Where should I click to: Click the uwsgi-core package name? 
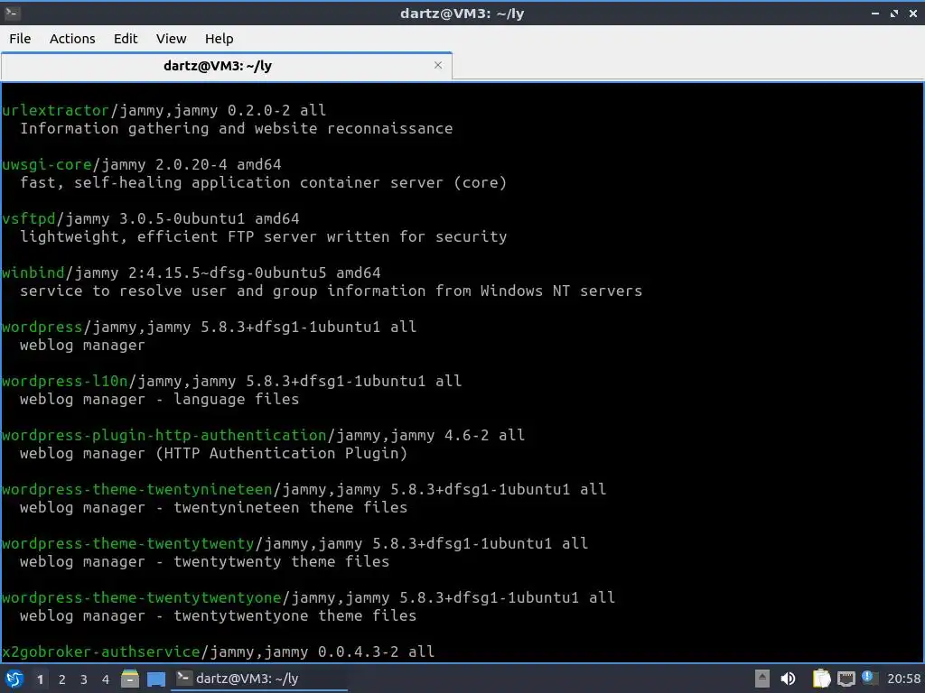(47, 164)
